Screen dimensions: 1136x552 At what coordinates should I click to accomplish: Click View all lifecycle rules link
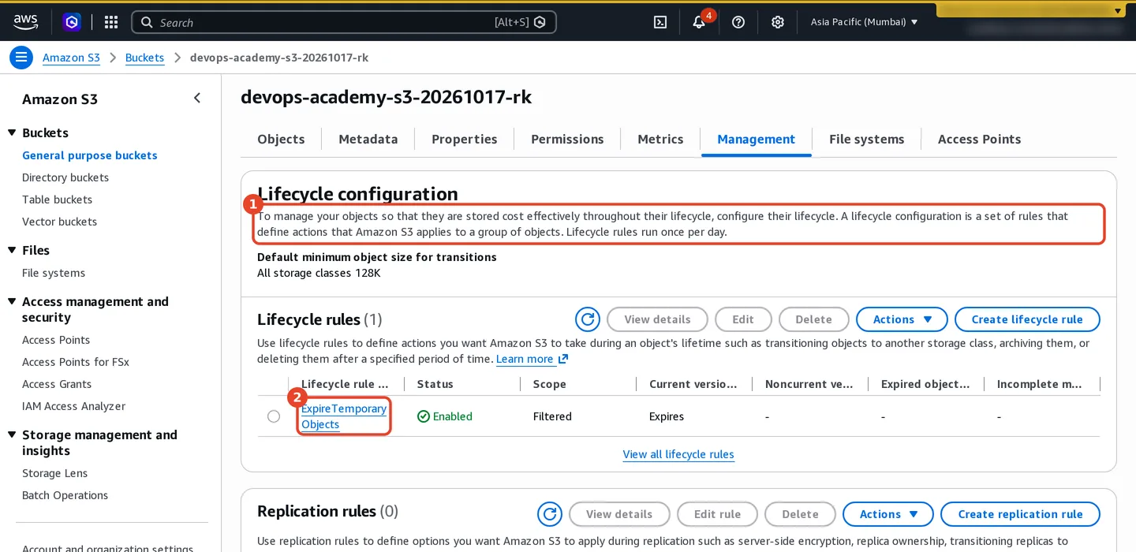click(x=678, y=454)
